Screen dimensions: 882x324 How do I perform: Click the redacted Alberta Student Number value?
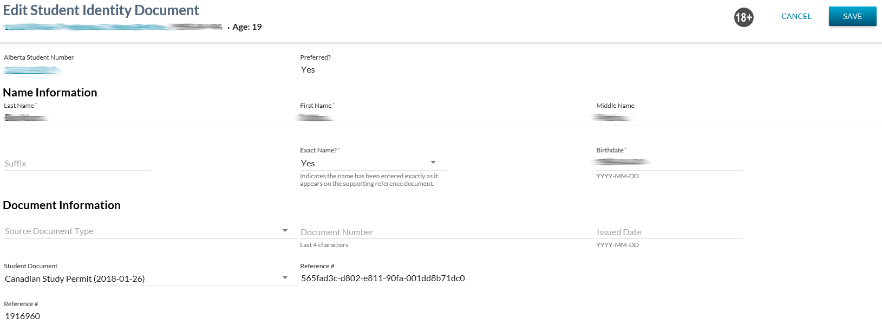31,70
